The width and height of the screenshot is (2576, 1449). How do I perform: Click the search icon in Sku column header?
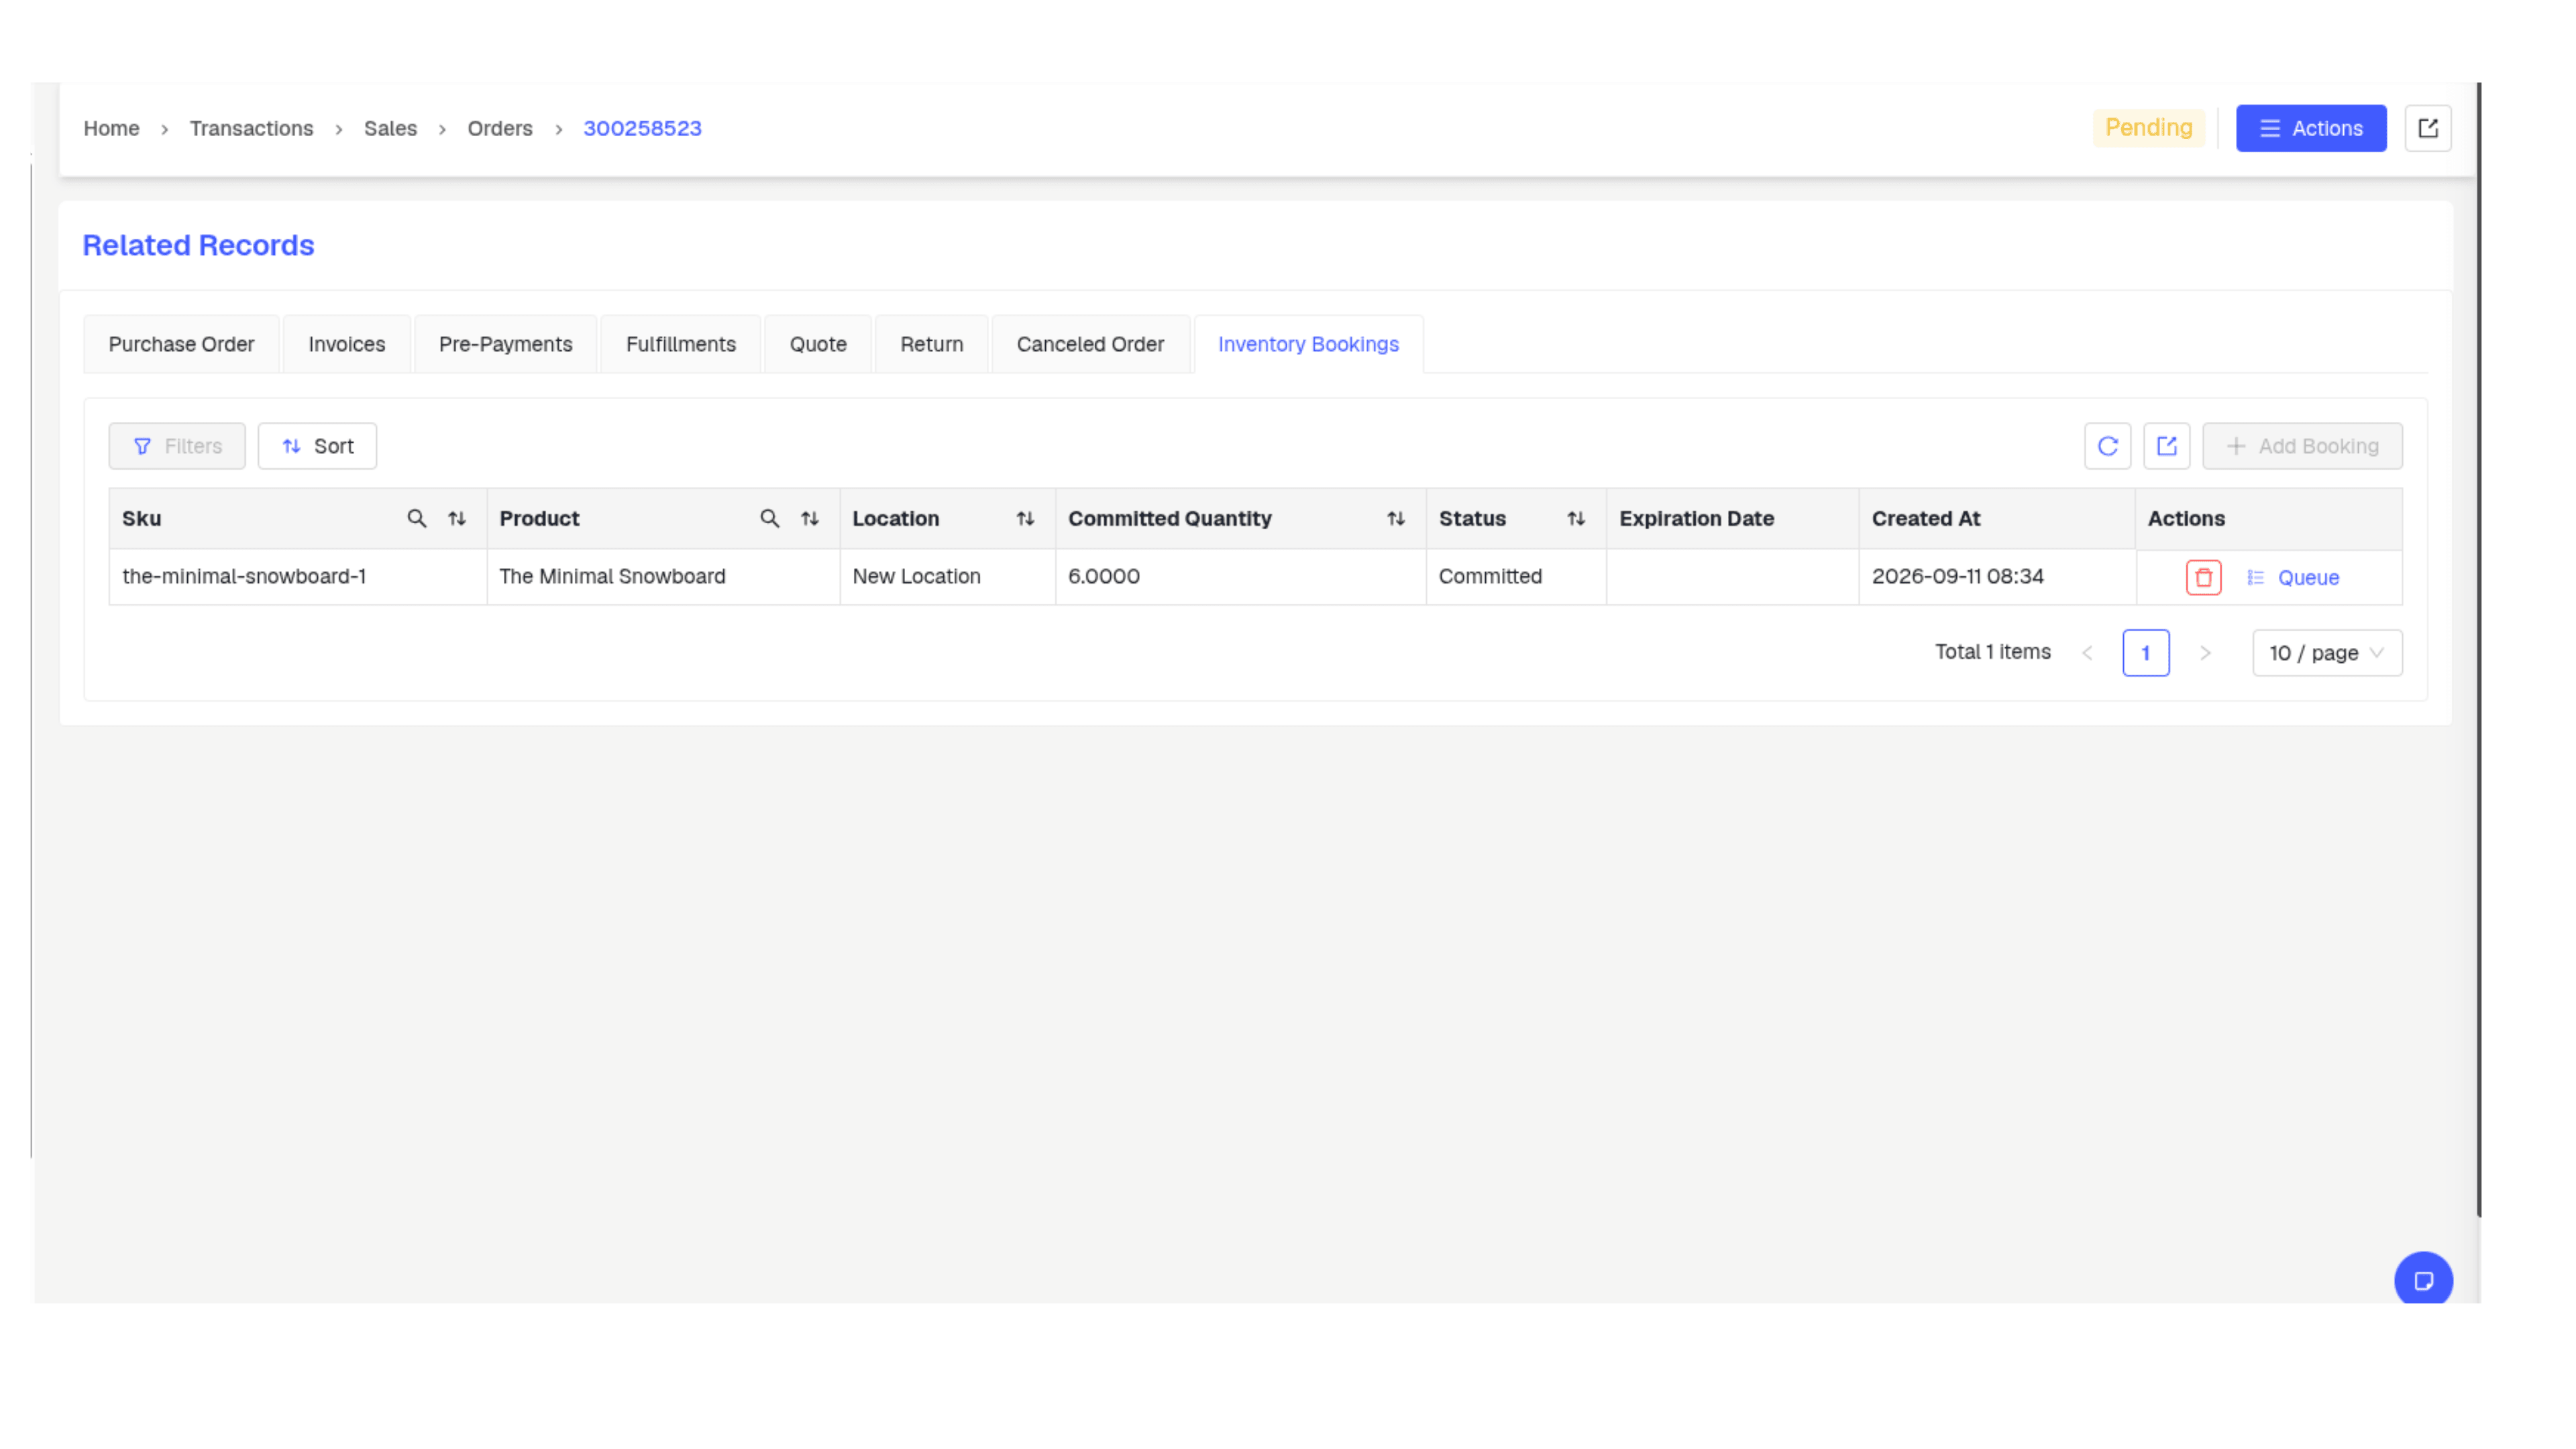tap(416, 518)
